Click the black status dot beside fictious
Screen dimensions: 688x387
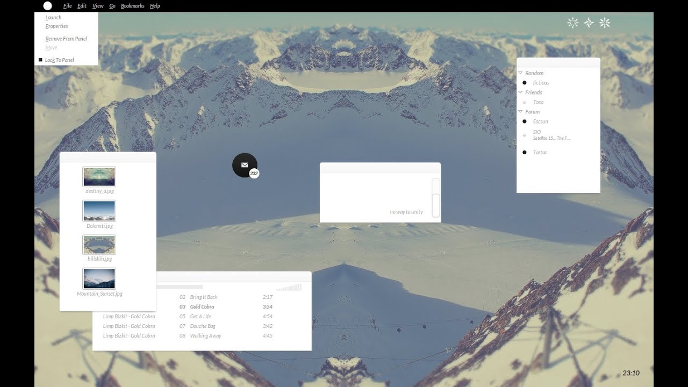tap(525, 83)
